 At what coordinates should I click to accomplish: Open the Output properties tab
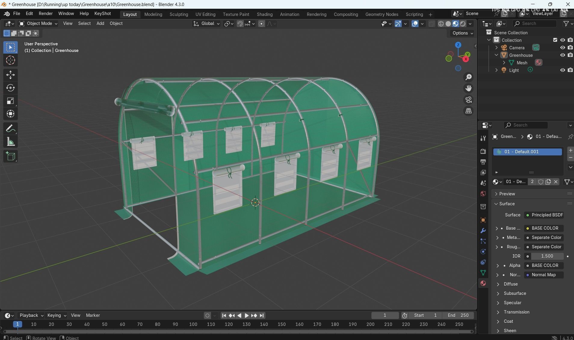pyautogui.click(x=483, y=162)
